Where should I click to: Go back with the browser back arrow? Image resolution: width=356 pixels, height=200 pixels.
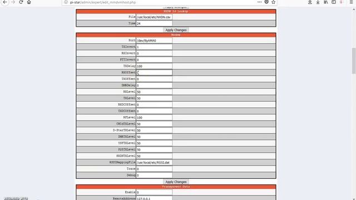click(x=5, y=2)
